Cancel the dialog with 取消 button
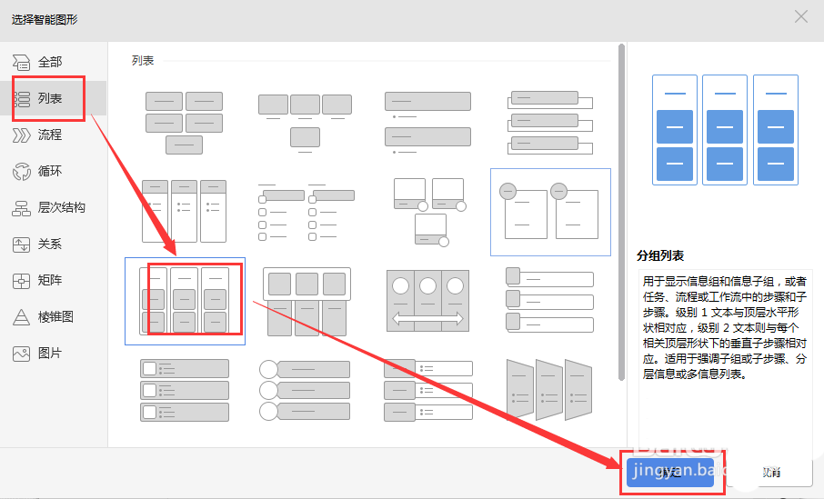Image resolution: width=824 pixels, height=499 pixels. coord(771,473)
